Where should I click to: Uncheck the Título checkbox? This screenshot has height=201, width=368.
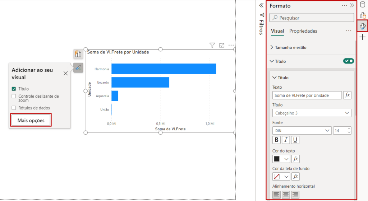tap(14, 89)
